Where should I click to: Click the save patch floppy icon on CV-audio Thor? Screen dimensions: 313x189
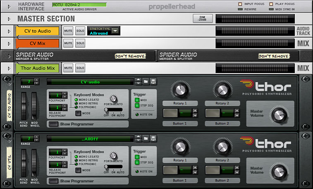[153, 82]
